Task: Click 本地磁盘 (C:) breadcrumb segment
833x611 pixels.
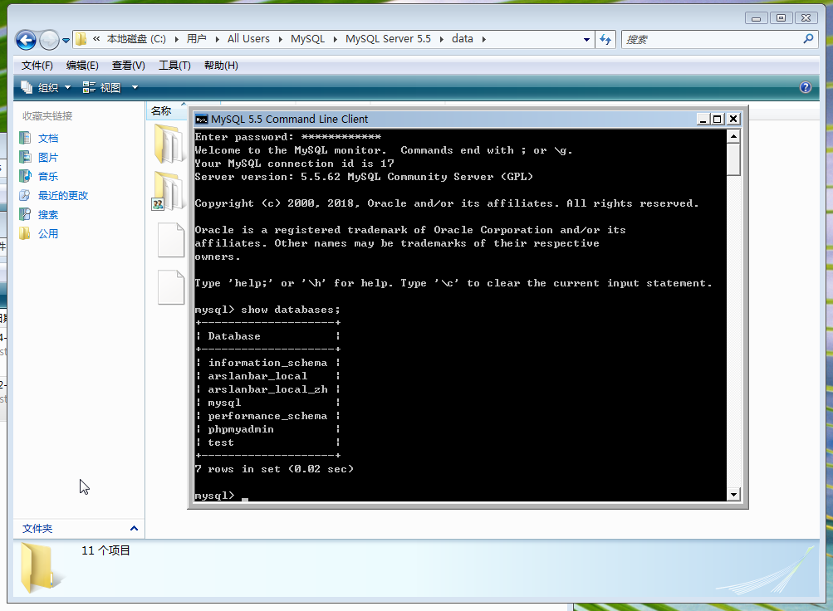Action: pyautogui.click(x=136, y=39)
